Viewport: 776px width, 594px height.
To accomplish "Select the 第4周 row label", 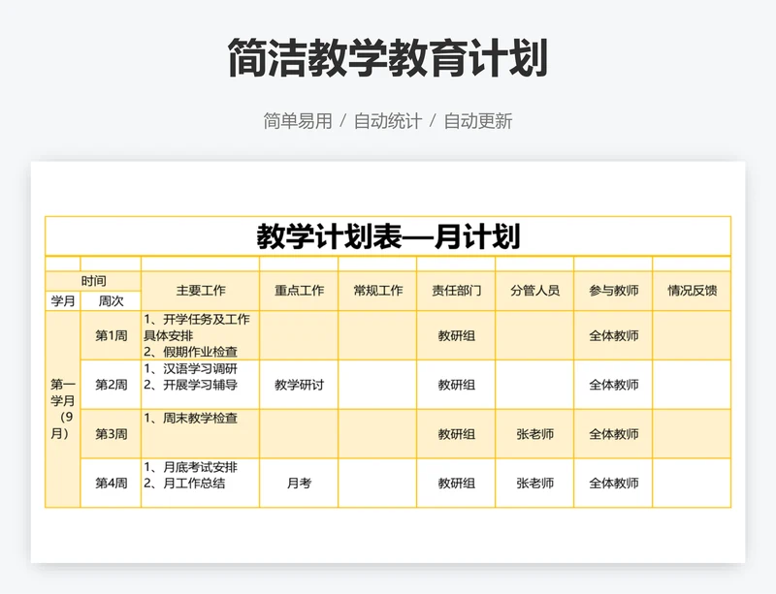I will click(x=111, y=483).
